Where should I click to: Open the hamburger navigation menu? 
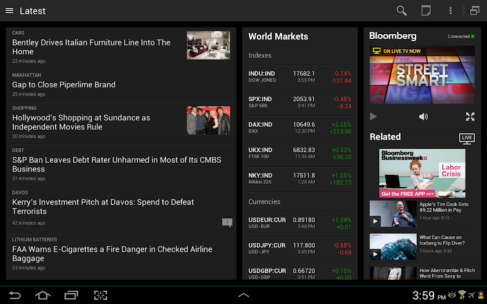point(10,11)
